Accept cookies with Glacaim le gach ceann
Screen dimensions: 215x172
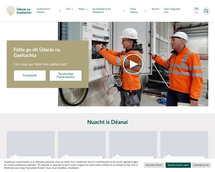pos(178,165)
